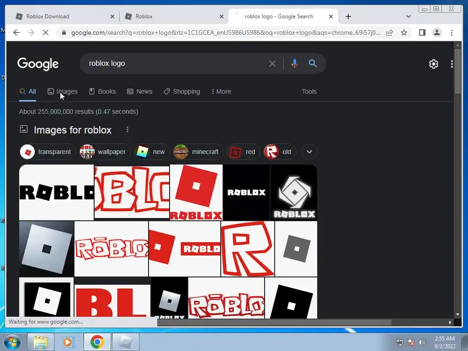Go forward in browser history
The width and height of the screenshot is (468, 351).
[31, 32]
